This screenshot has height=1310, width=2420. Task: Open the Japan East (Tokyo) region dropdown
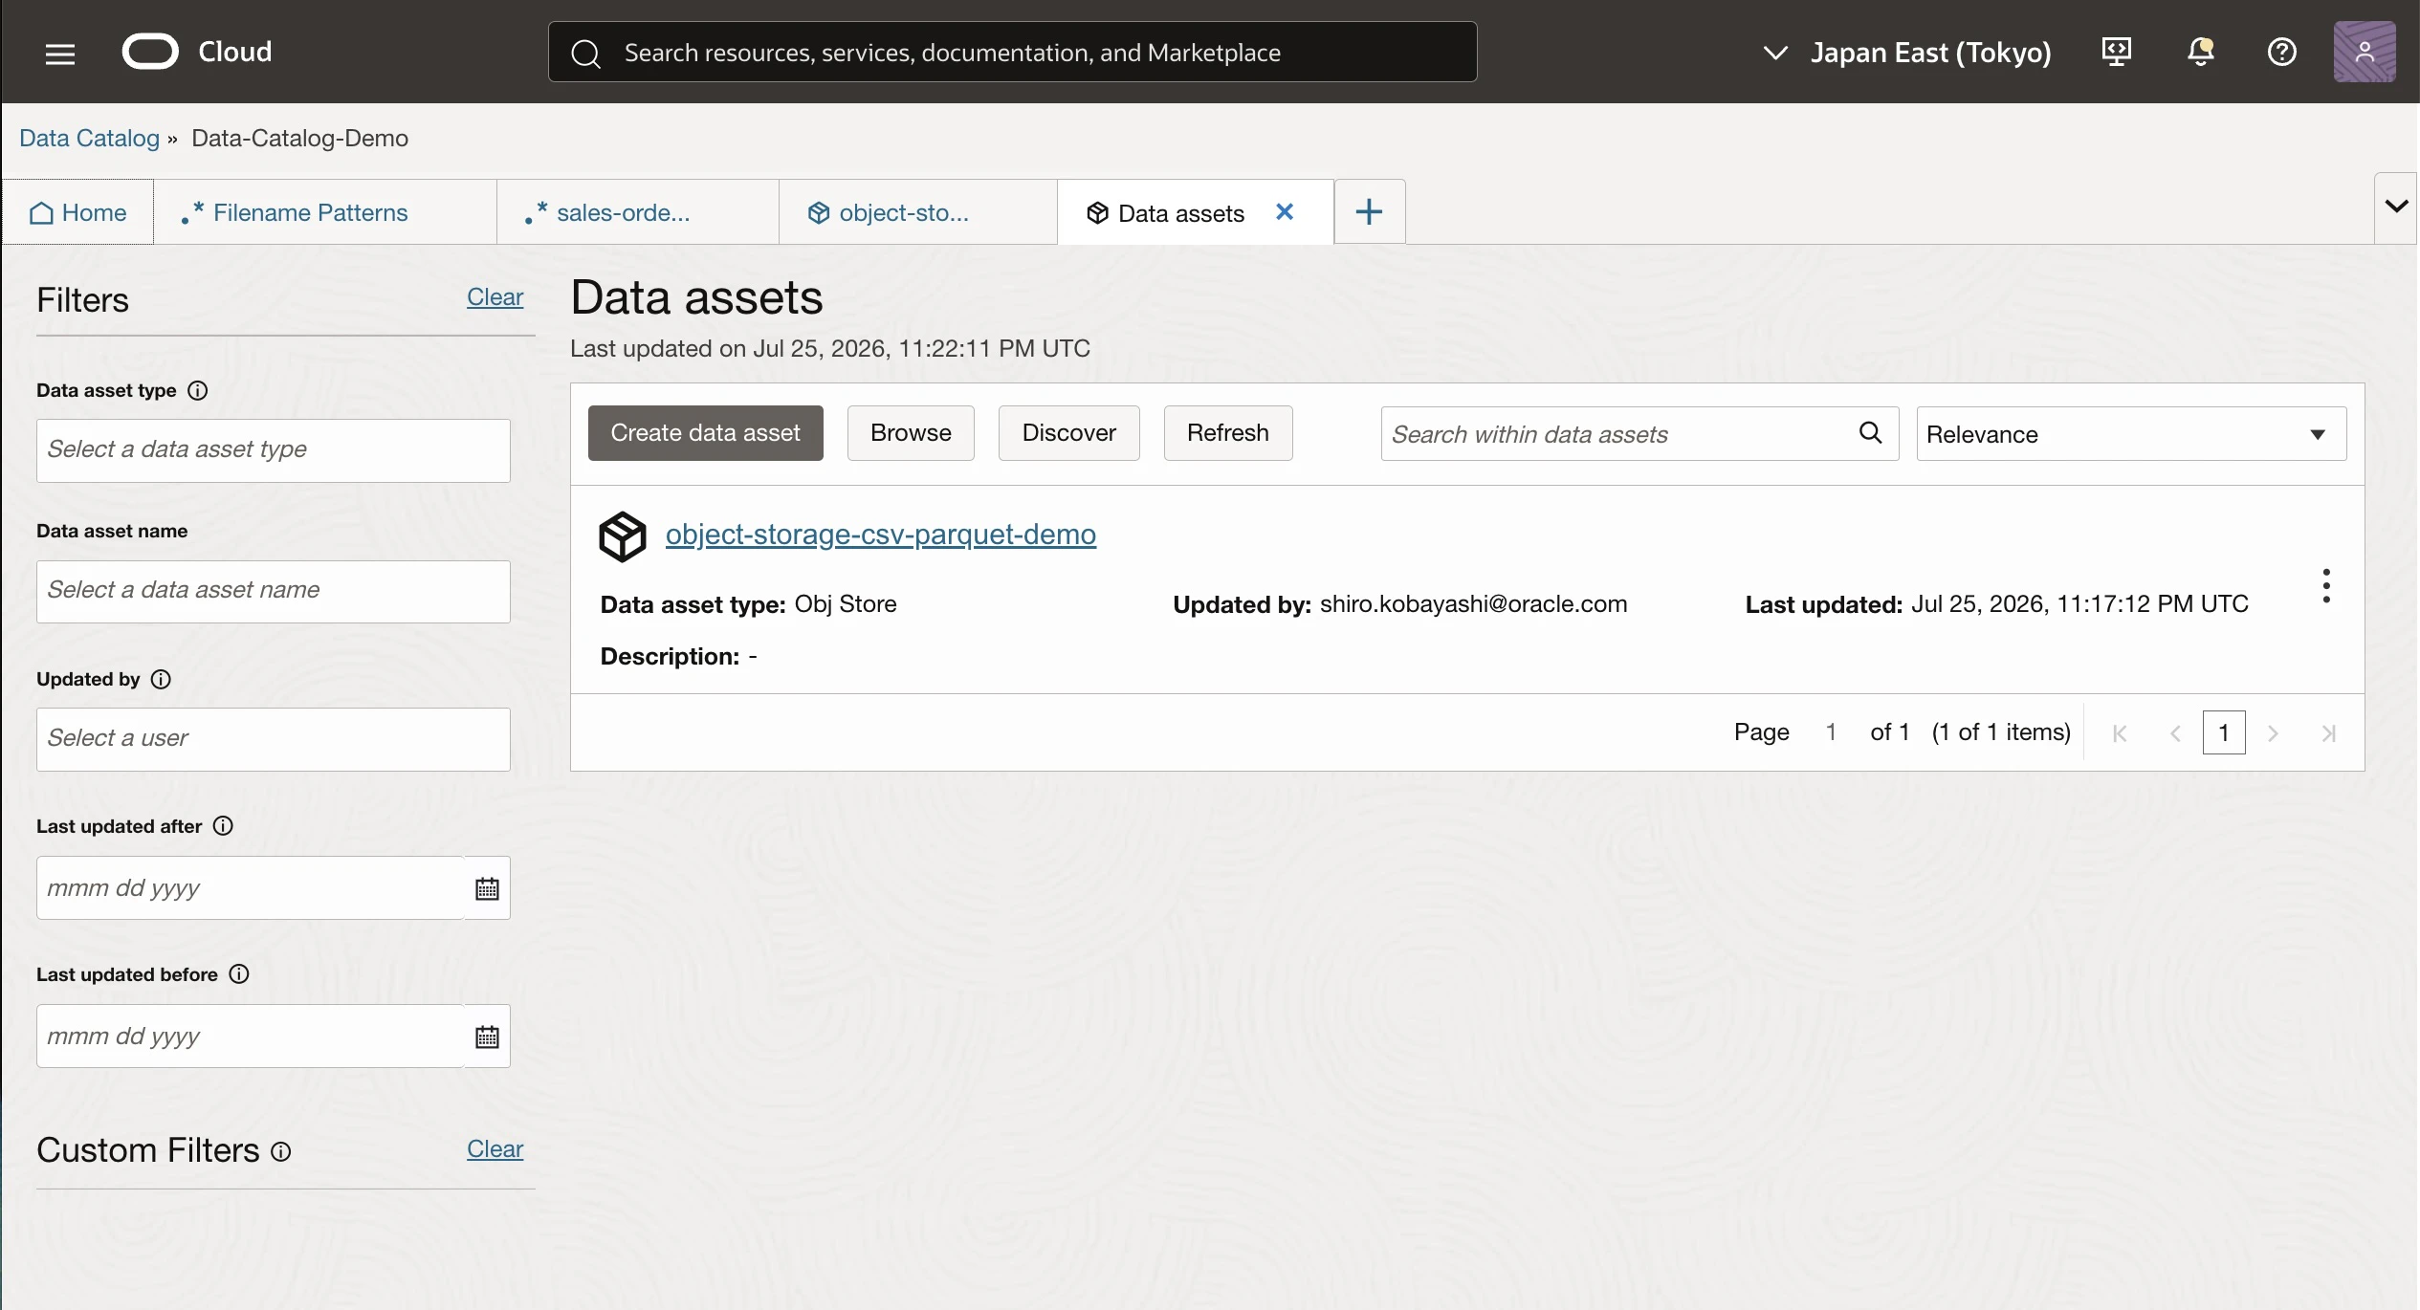(1907, 53)
